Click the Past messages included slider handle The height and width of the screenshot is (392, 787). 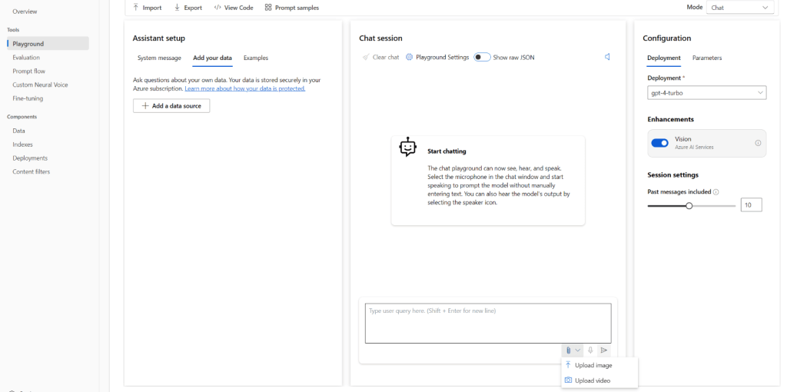coord(689,205)
